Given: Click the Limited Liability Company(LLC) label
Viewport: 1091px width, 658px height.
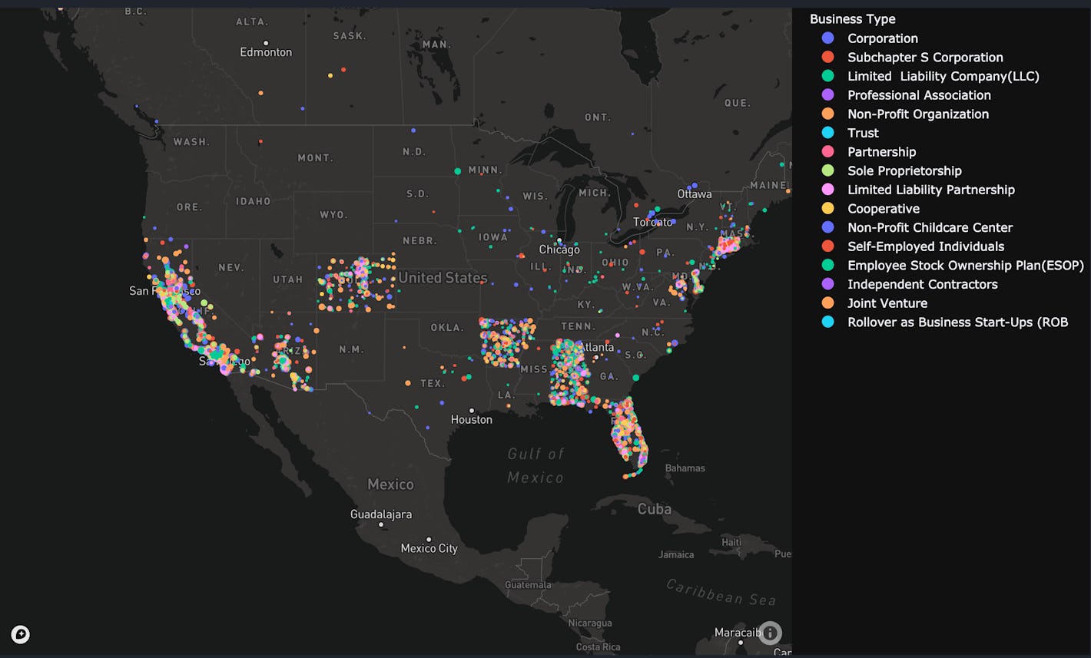Looking at the screenshot, I should pos(943,76).
